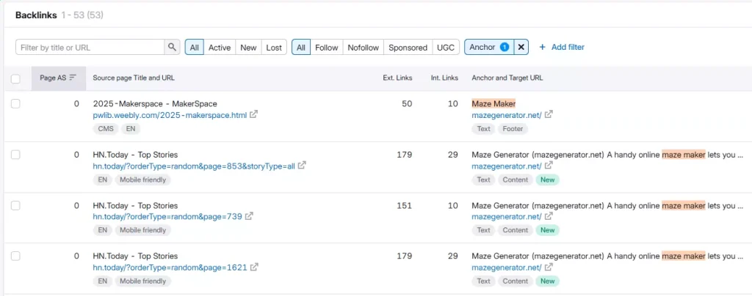Check the hn.today page=739 row checkbox
752x296 pixels.
click(16, 205)
